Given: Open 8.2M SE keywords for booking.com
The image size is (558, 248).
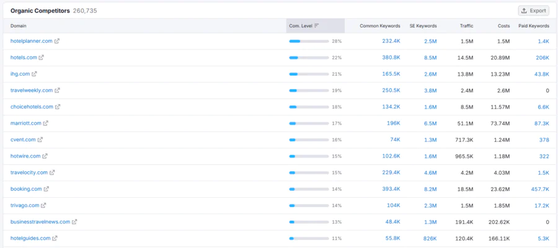Looking at the screenshot, I should tap(430, 189).
